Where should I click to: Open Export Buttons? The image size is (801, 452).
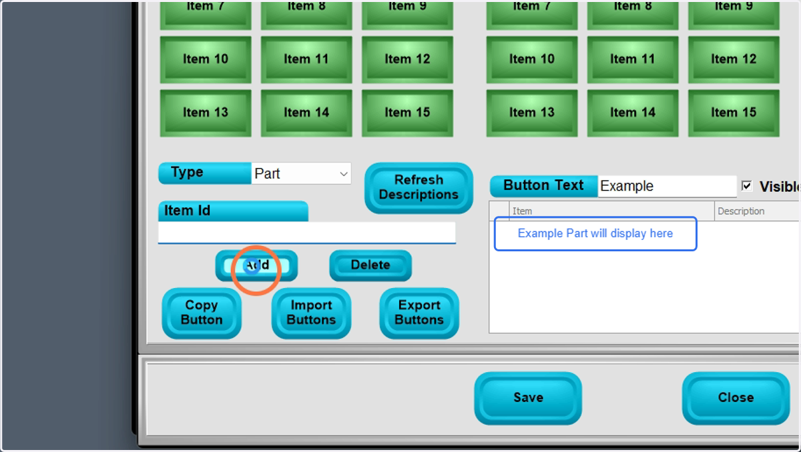pyautogui.click(x=419, y=313)
